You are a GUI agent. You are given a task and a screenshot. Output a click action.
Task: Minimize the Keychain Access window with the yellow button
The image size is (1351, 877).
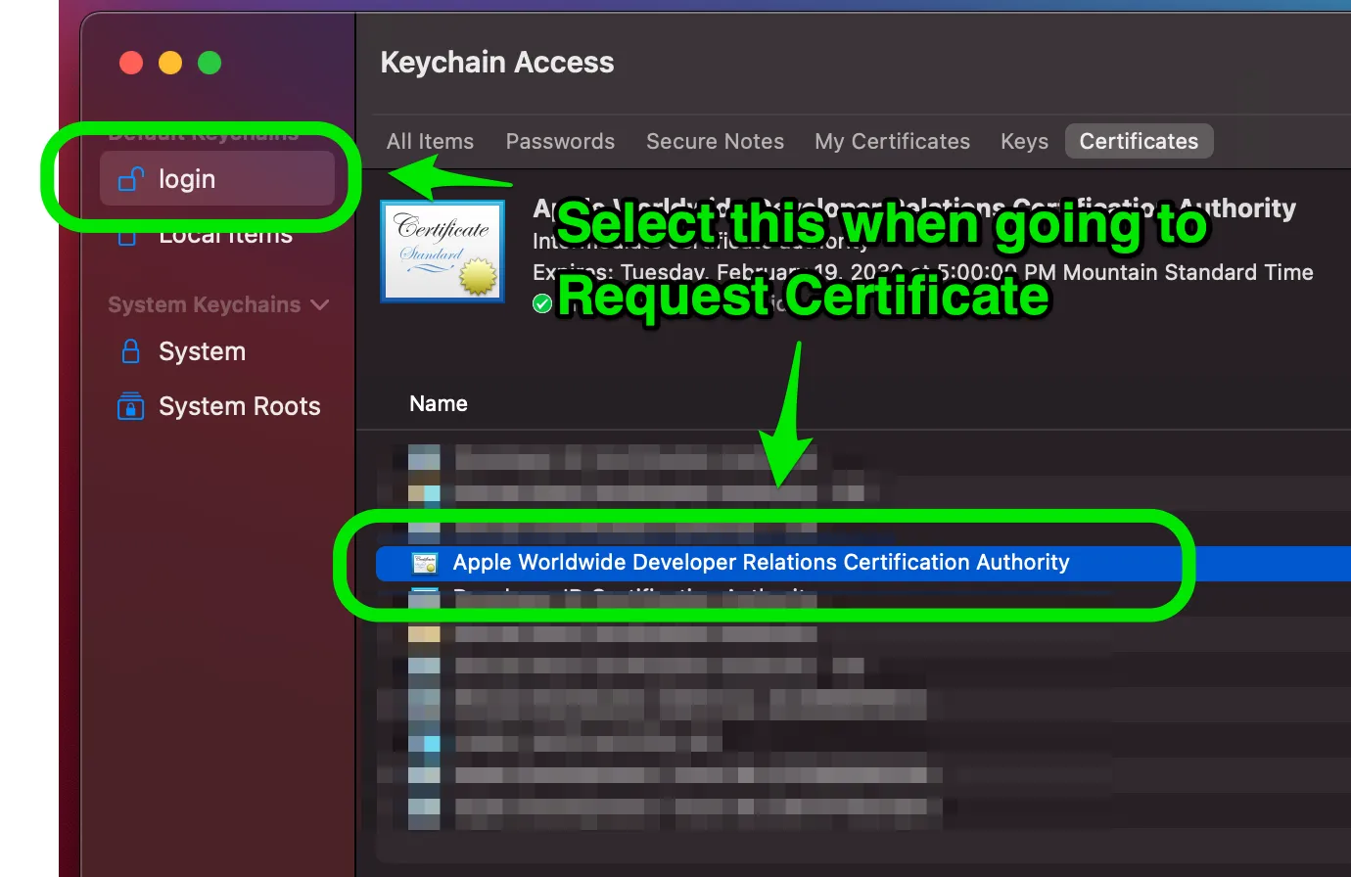tap(170, 63)
